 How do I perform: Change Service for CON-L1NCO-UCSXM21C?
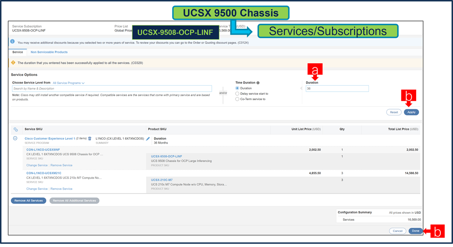click(x=37, y=189)
